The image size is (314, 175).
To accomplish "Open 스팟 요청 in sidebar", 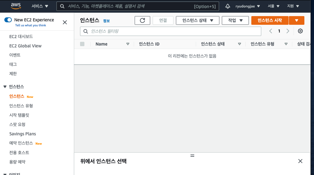I will click(x=17, y=125).
